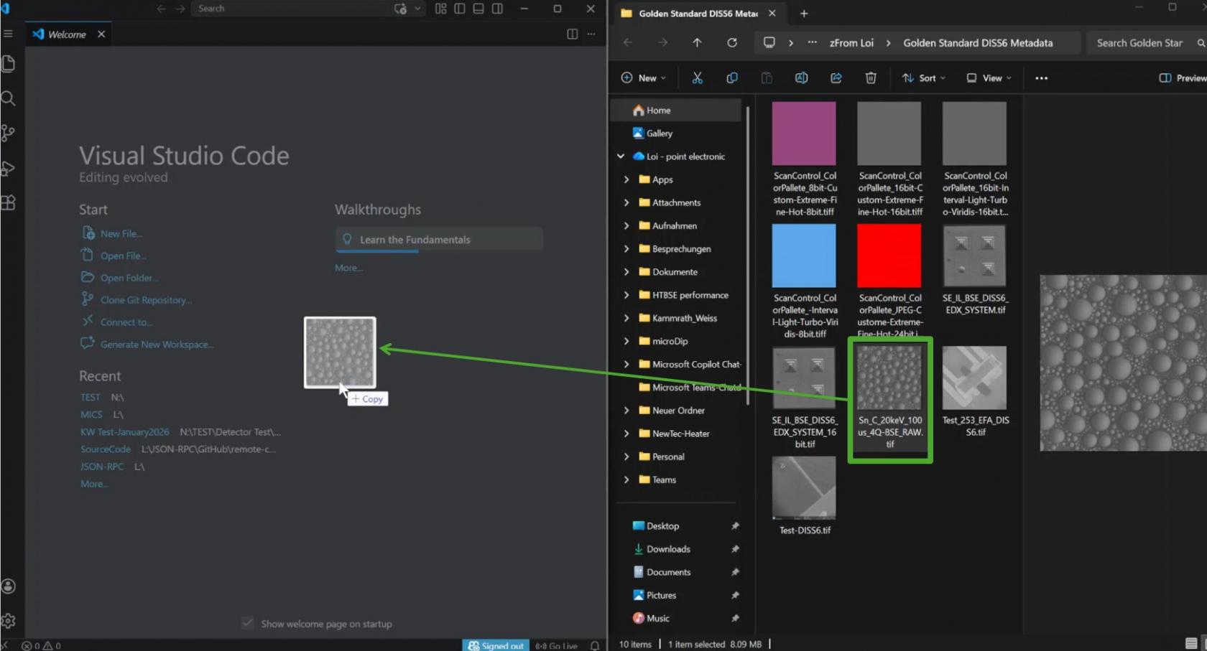Open Run and Debug view in VS Code
The image size is (1207, 651).
[9, 168]
